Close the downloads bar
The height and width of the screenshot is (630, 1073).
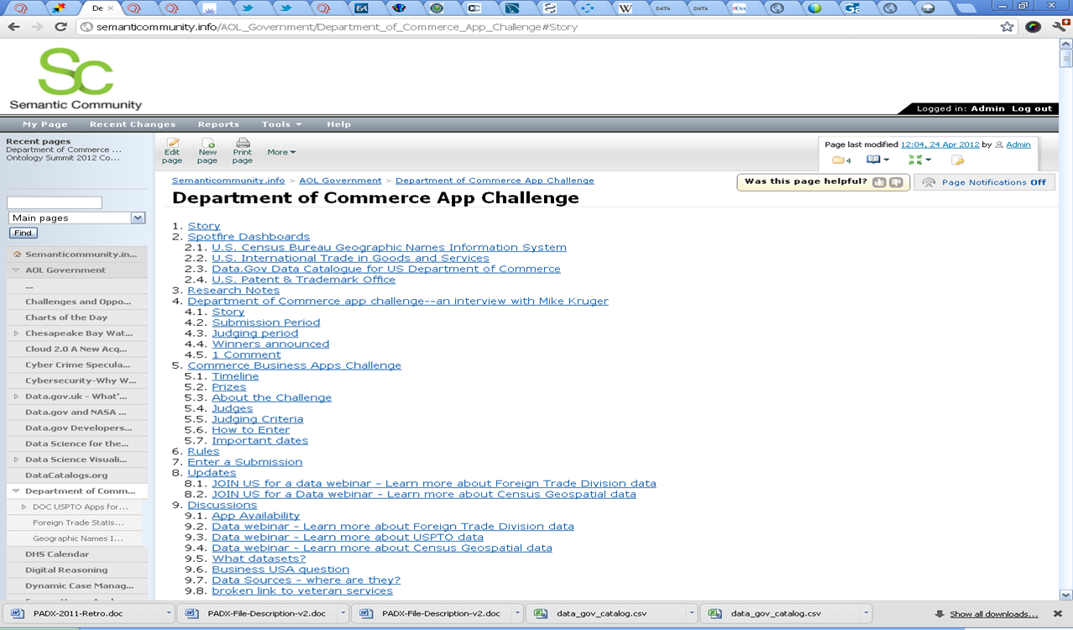tap(1057, 614)
